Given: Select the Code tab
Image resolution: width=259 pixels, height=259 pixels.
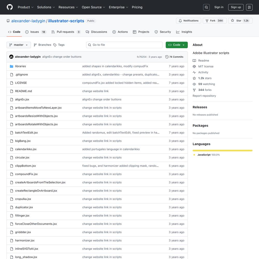Looking at the screenshot, I should click(14, 32).
